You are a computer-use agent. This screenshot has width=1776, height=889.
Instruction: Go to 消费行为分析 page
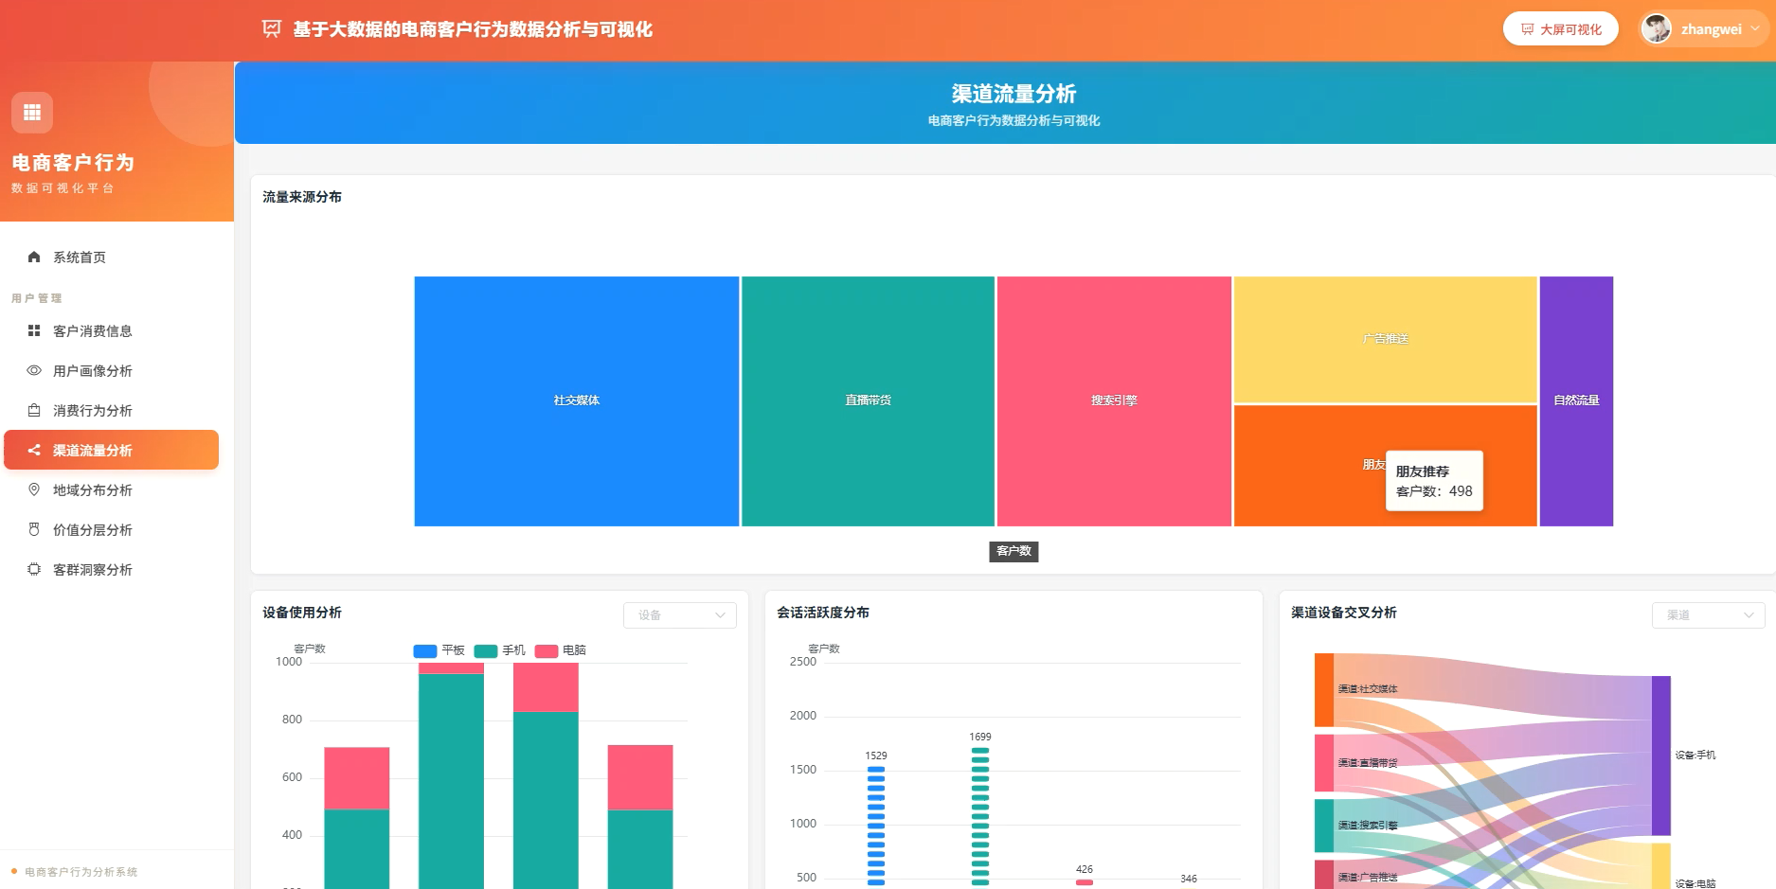(112, 410)
